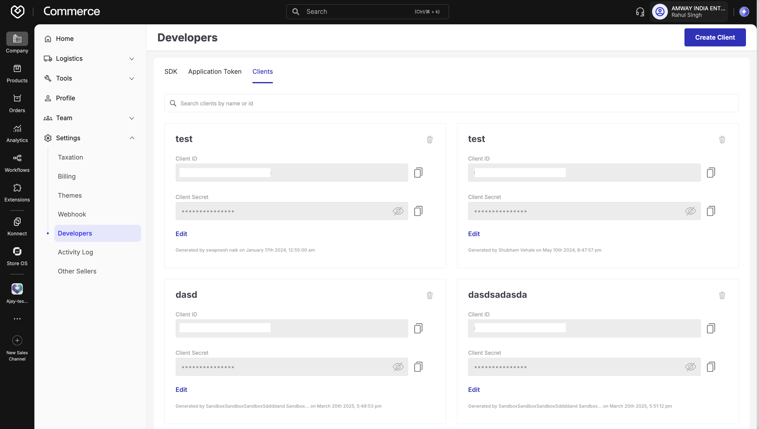Show Client Secret of dasdsadasda client
Image resolution: width=759 pixels, height=429 pixels.
[x=690, y=367]
